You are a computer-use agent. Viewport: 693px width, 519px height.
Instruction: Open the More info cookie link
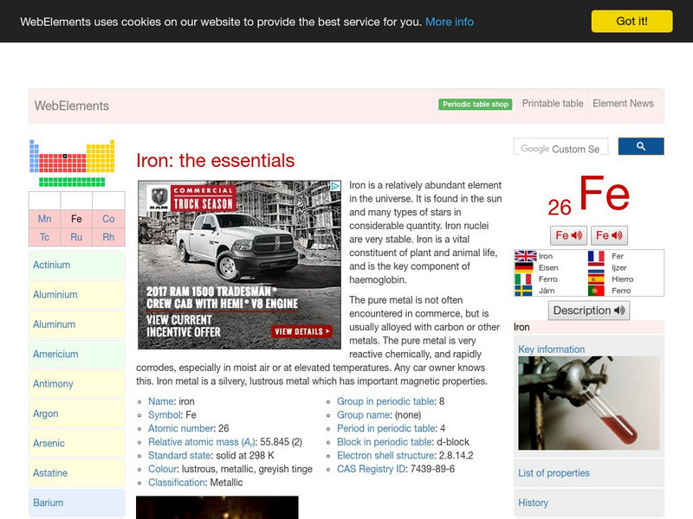[x=450, y=22]
